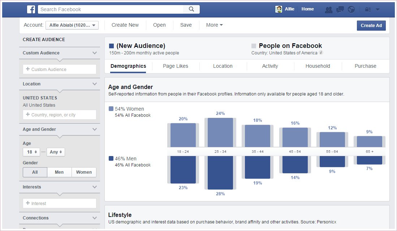Click the New Audience blue color square

click(112, 46)
